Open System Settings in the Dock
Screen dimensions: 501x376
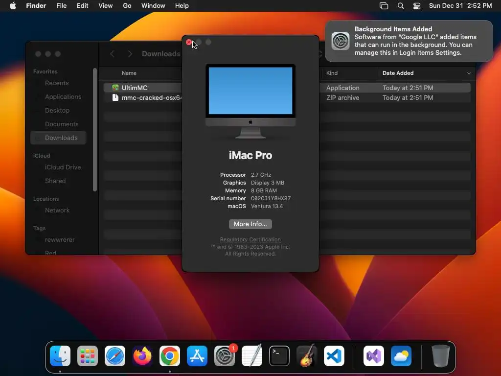(x=225, y=356)
